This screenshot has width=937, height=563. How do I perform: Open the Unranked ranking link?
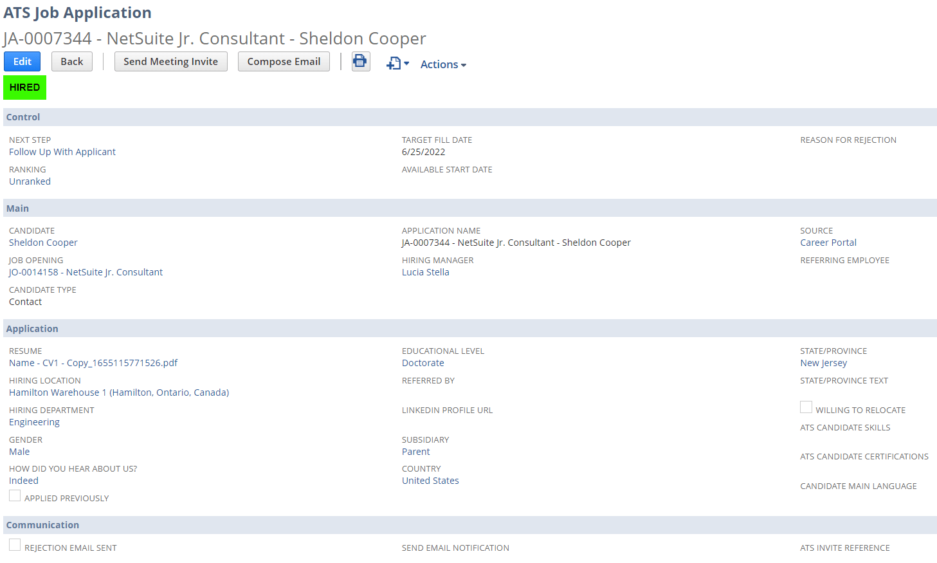(30, 181)
